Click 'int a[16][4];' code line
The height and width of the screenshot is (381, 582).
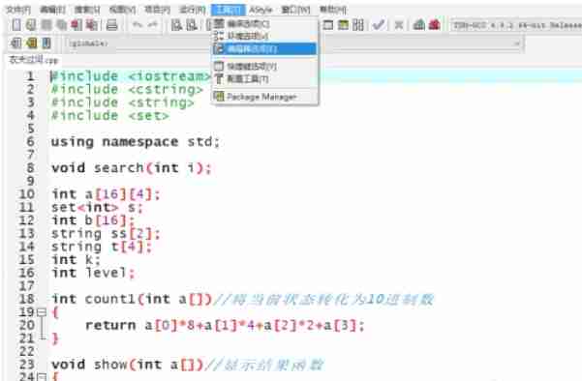(106, 194)
